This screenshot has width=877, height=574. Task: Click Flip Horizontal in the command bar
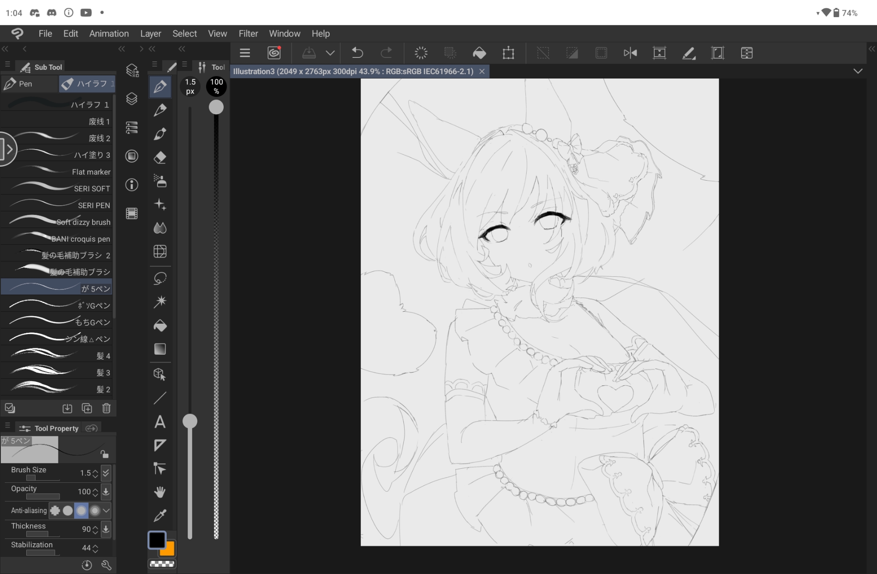tap(630, 53)
